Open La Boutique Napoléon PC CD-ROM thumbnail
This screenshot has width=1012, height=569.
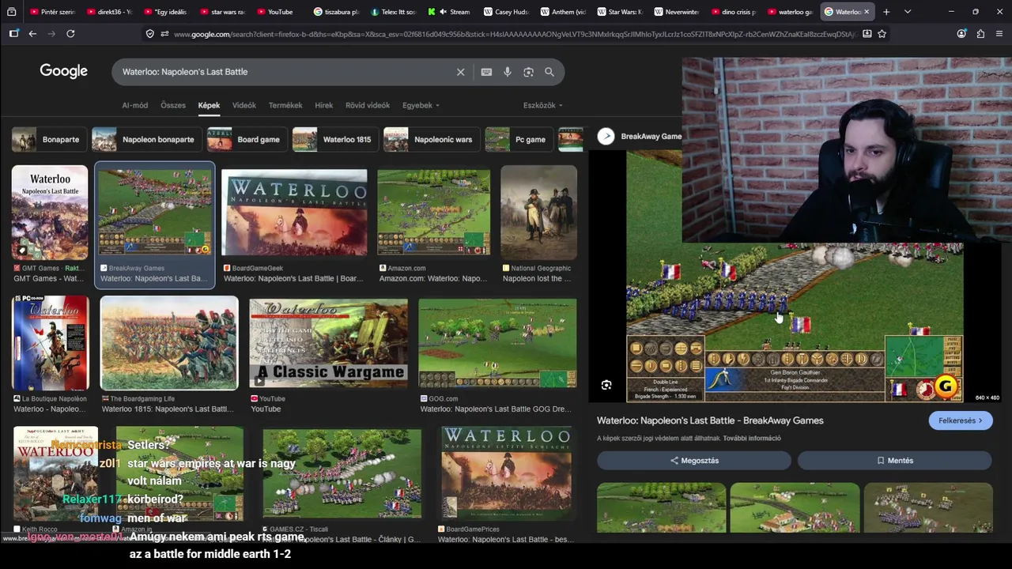coord(51,343)
